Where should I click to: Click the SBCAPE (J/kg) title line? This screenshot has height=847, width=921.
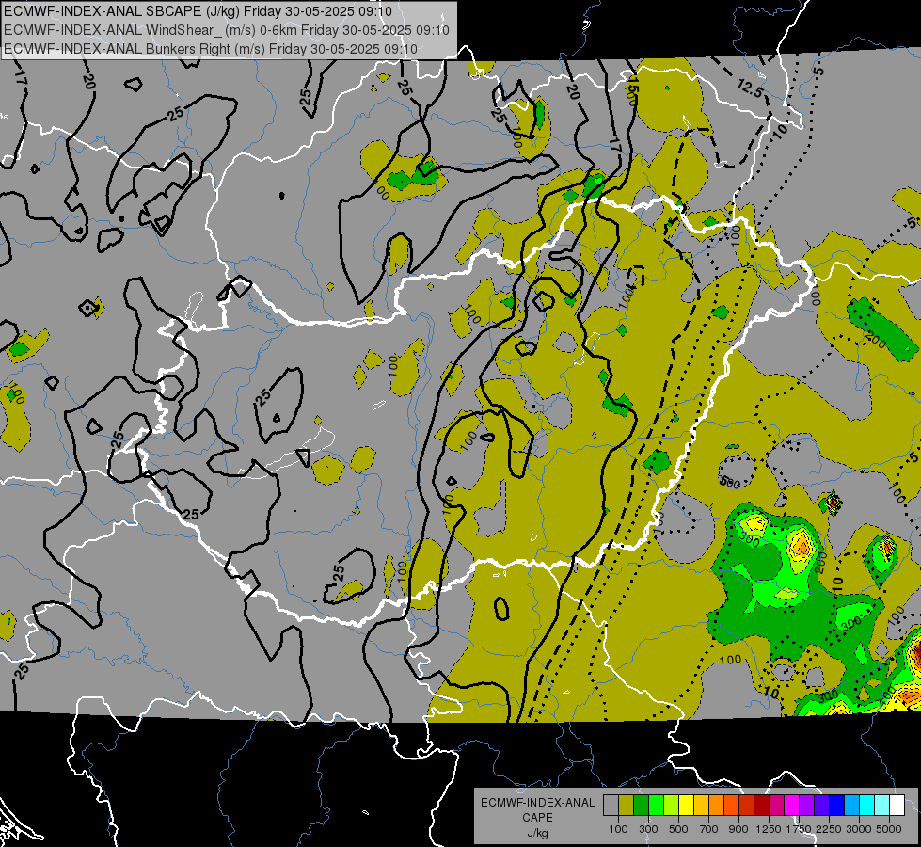(198, 11)
